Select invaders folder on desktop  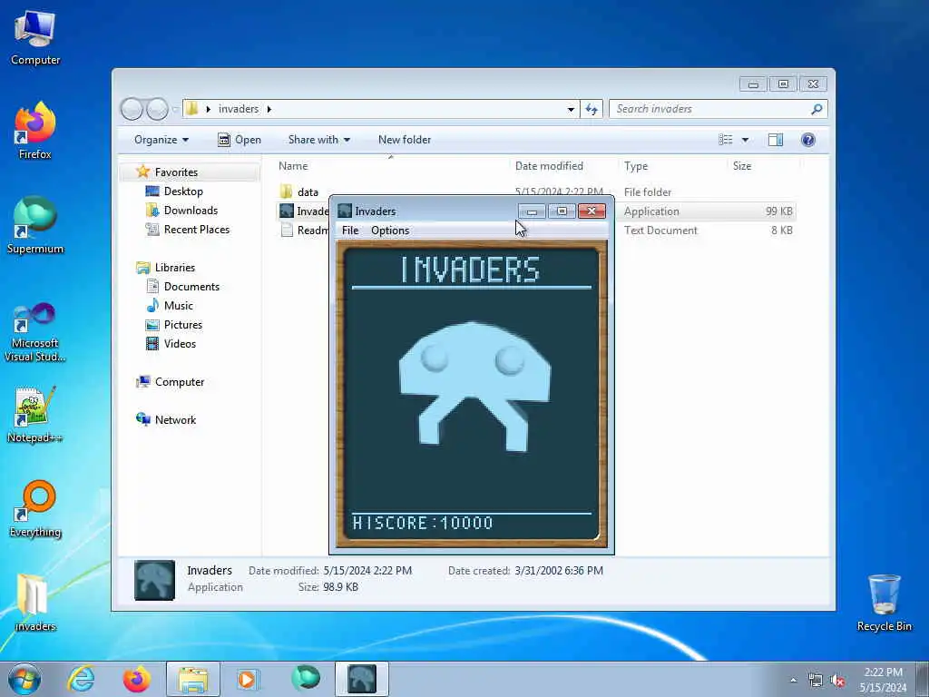[x=35, y=604]
